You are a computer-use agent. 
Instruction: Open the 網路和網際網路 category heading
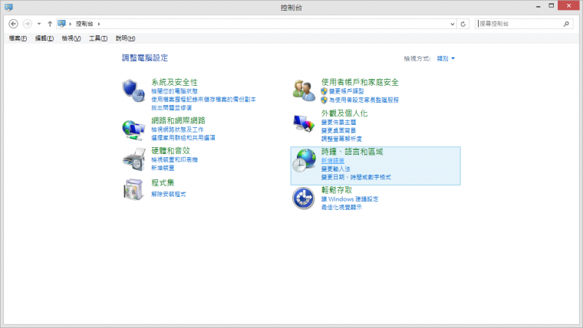178,120
